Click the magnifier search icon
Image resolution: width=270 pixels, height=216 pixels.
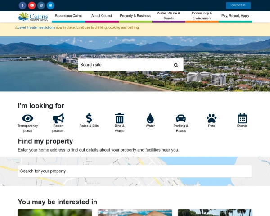pos(176,65)
